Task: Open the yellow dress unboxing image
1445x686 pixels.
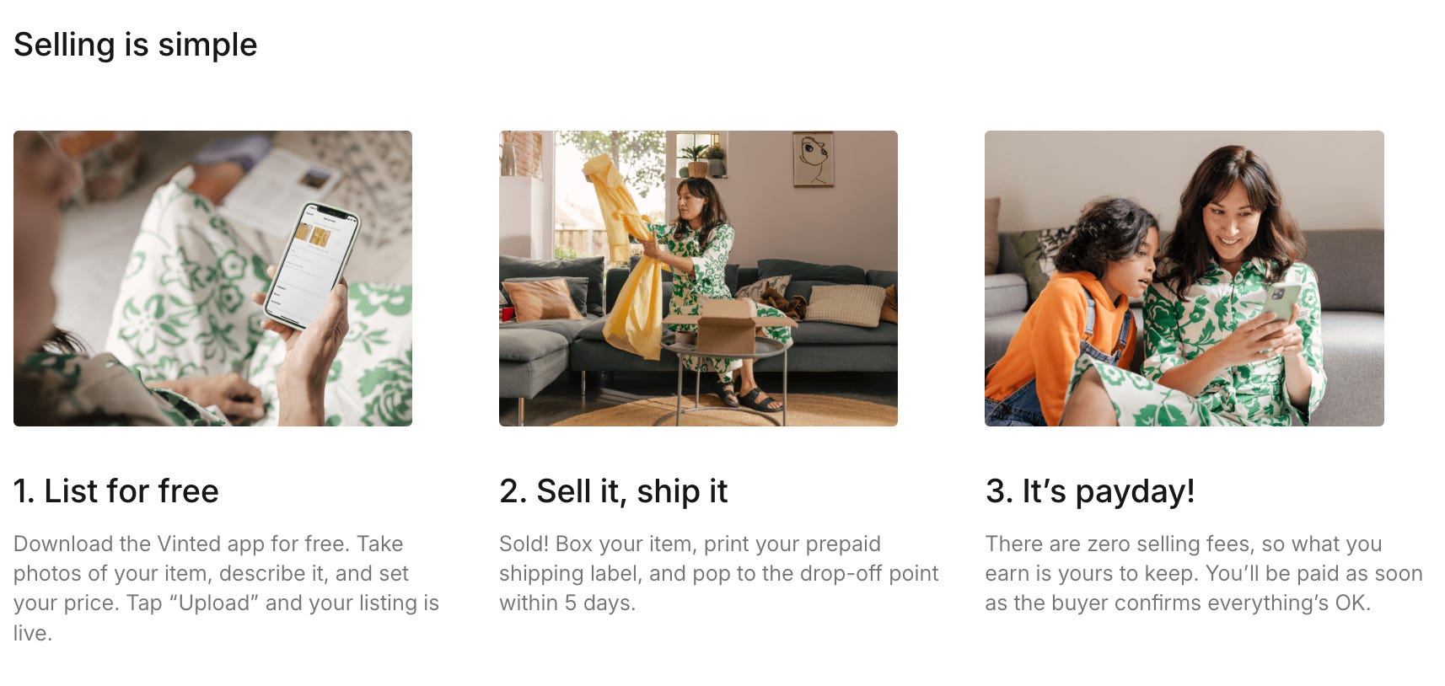Action: point(698,278)
